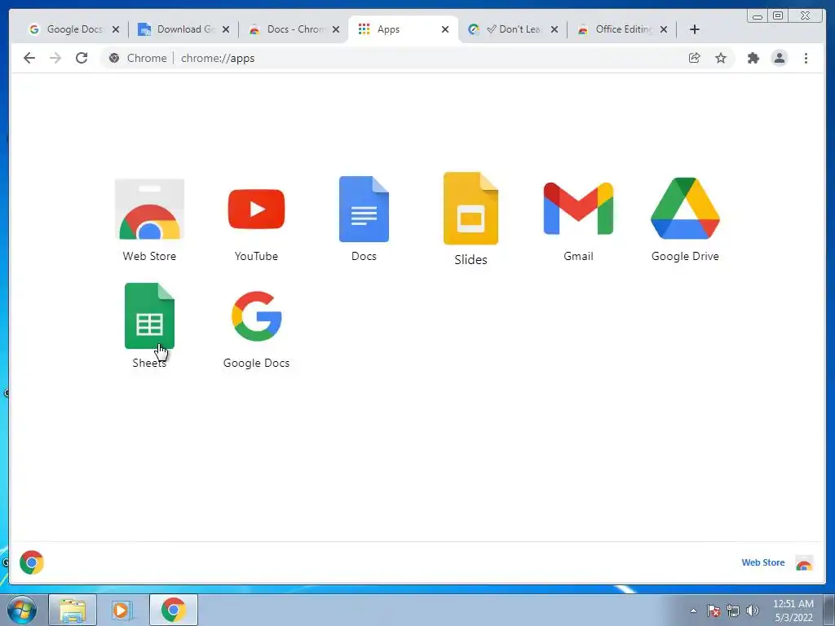Open File Explorer from taskbar
835x626 pixels.
(73, 610)
